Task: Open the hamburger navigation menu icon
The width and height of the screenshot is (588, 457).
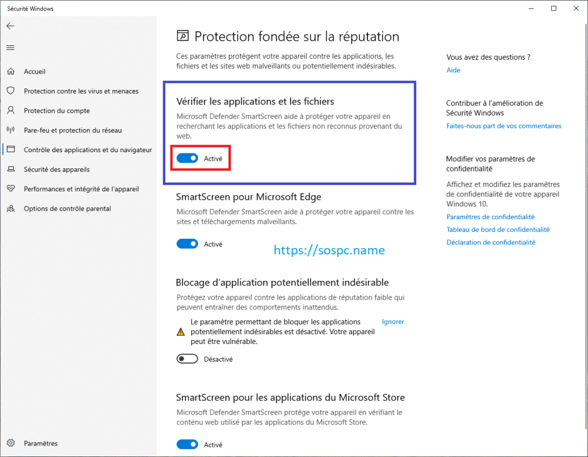Action: 10,47
